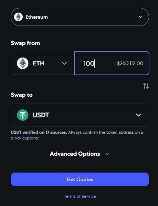Viewport: 158px width, 206px height.
Task: Click the ≈$260,112.00 fiat value
Action: click(x=128, y=64)
